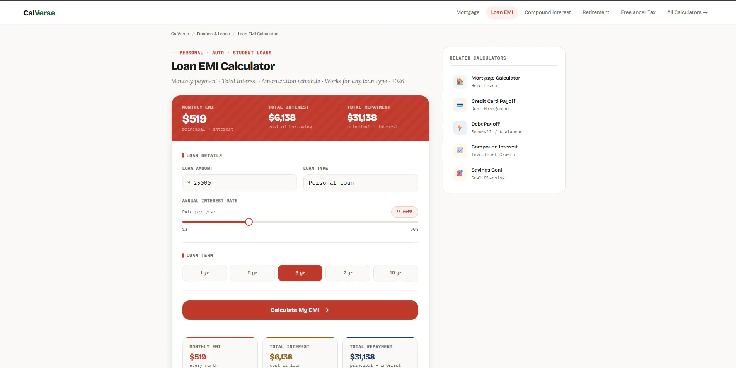The width and height of the screenshot is (736, 368).
Task: Click the Calculate My EMI button
Action: (300, 310)
